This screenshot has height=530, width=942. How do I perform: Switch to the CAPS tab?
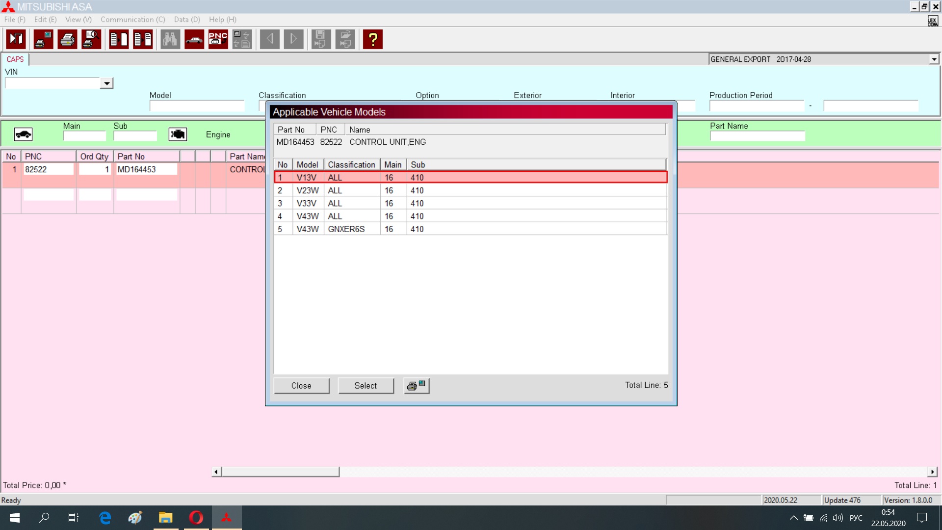point(15,59)
